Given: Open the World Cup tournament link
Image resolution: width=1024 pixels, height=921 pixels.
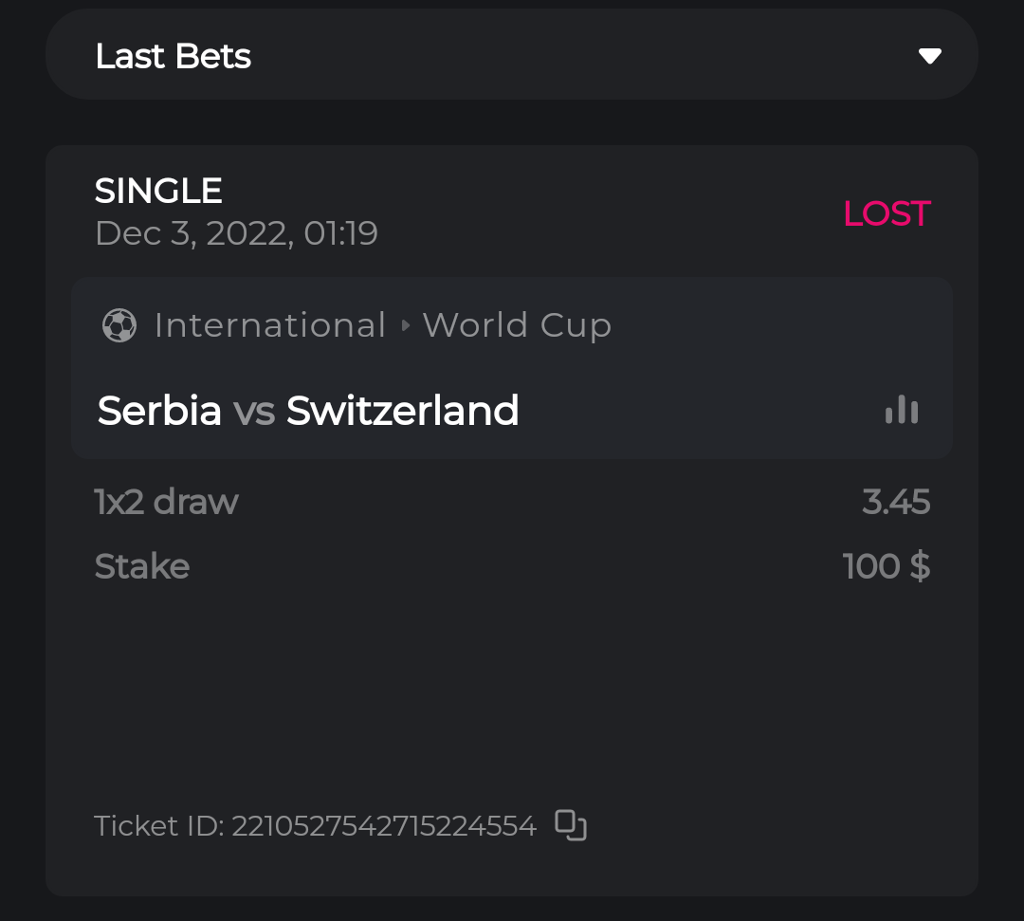Looking at the screenshot, I should pos(517,325).
